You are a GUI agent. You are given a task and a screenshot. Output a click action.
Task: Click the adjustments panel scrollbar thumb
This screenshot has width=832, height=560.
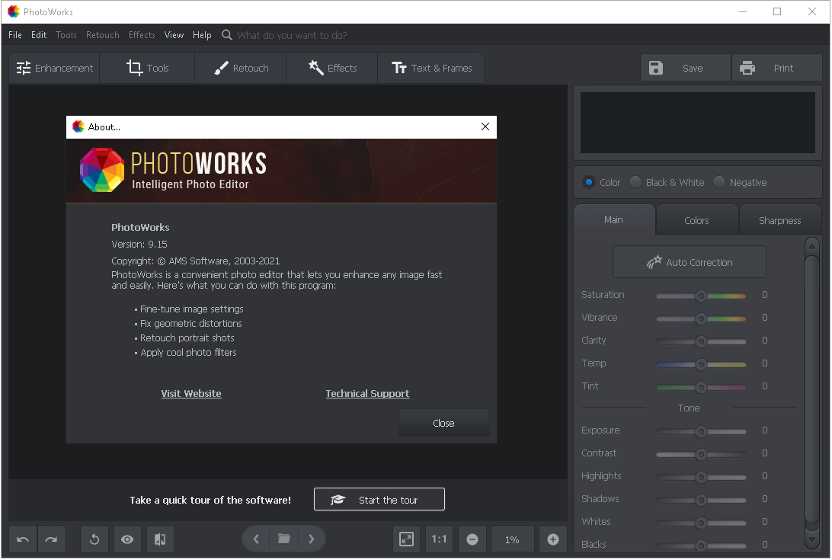click(812, 390)
